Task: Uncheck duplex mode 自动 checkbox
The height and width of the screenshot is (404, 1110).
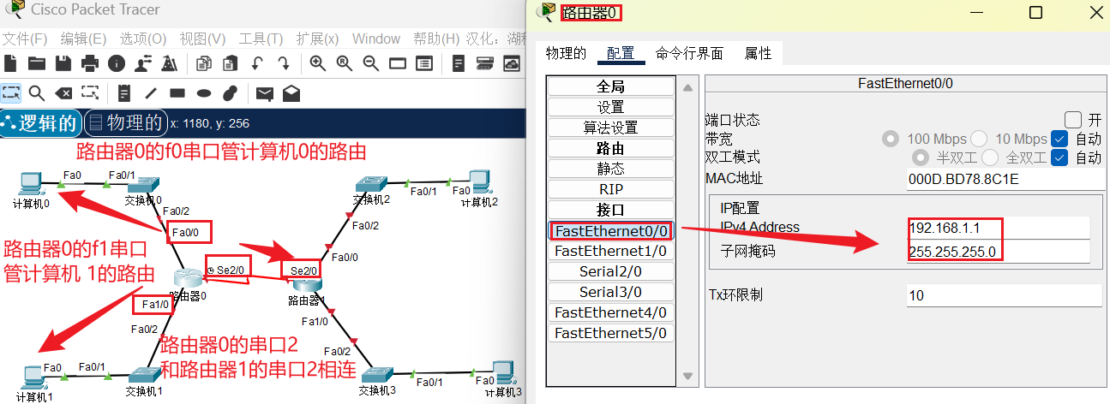Action: (1059, 157)
